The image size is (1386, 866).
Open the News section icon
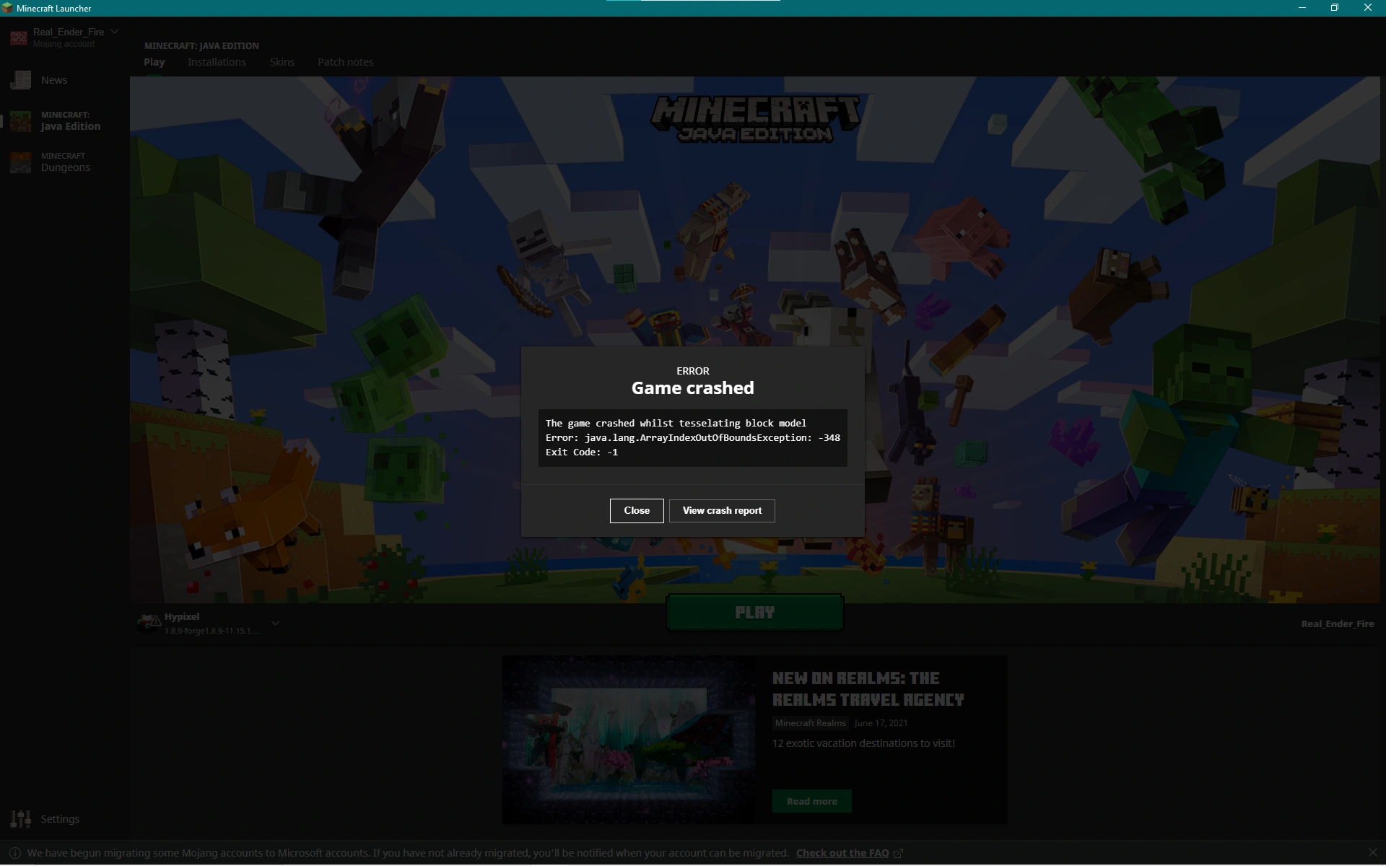pos(21,80)
